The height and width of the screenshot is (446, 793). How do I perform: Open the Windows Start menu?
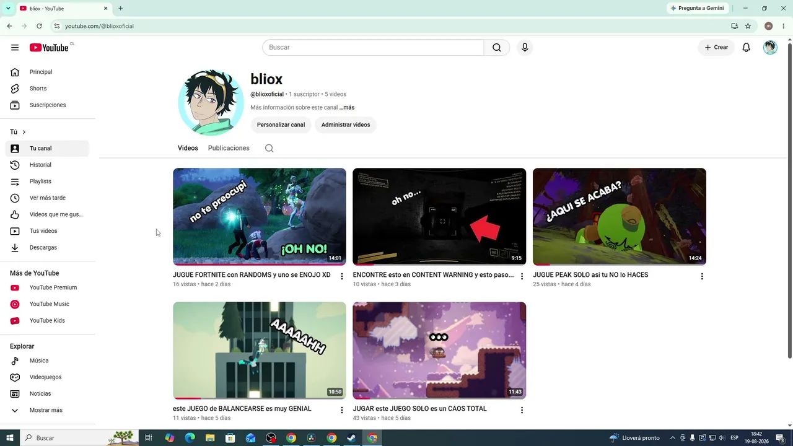[9, 438]
